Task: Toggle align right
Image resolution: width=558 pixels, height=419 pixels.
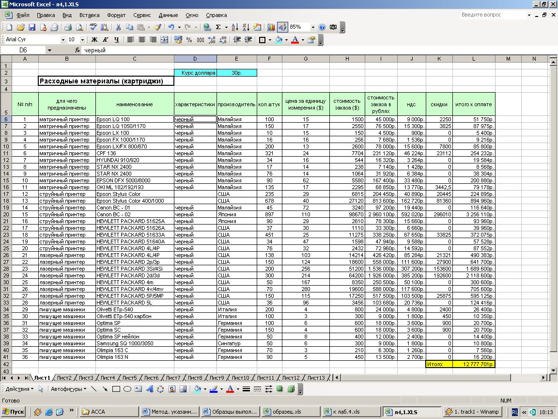Action: point(153,40)
